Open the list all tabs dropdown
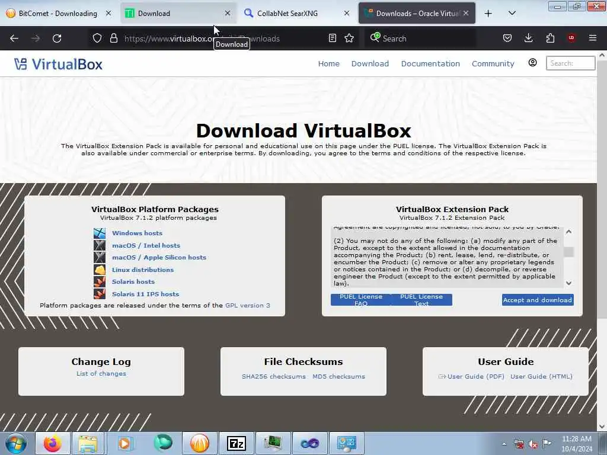The height and width of the screenshot is (455, 607). tap(512, 13)
